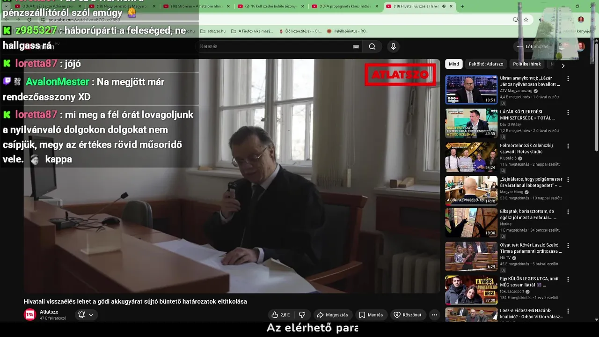Click the Köszönet thanks button
This screenshot has height=337, width=599.
407,315
